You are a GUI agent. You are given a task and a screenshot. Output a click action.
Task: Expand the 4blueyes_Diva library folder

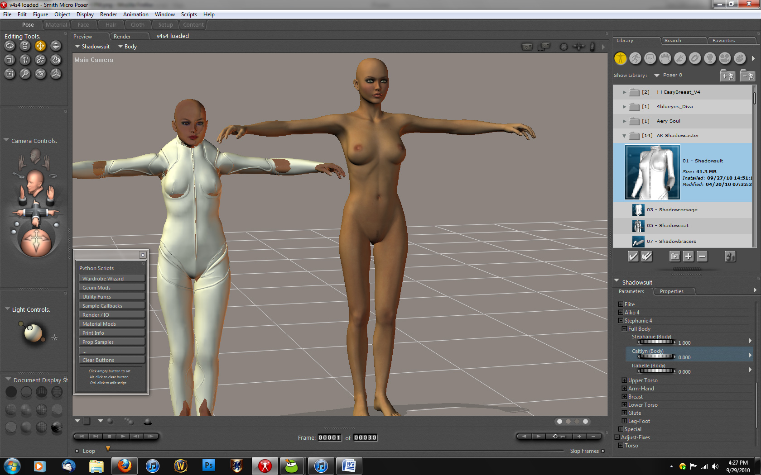click(624, 107)
